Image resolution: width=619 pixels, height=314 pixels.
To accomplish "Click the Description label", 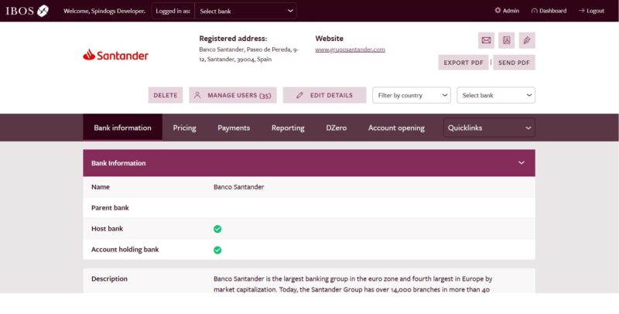I will coord(109,279).
